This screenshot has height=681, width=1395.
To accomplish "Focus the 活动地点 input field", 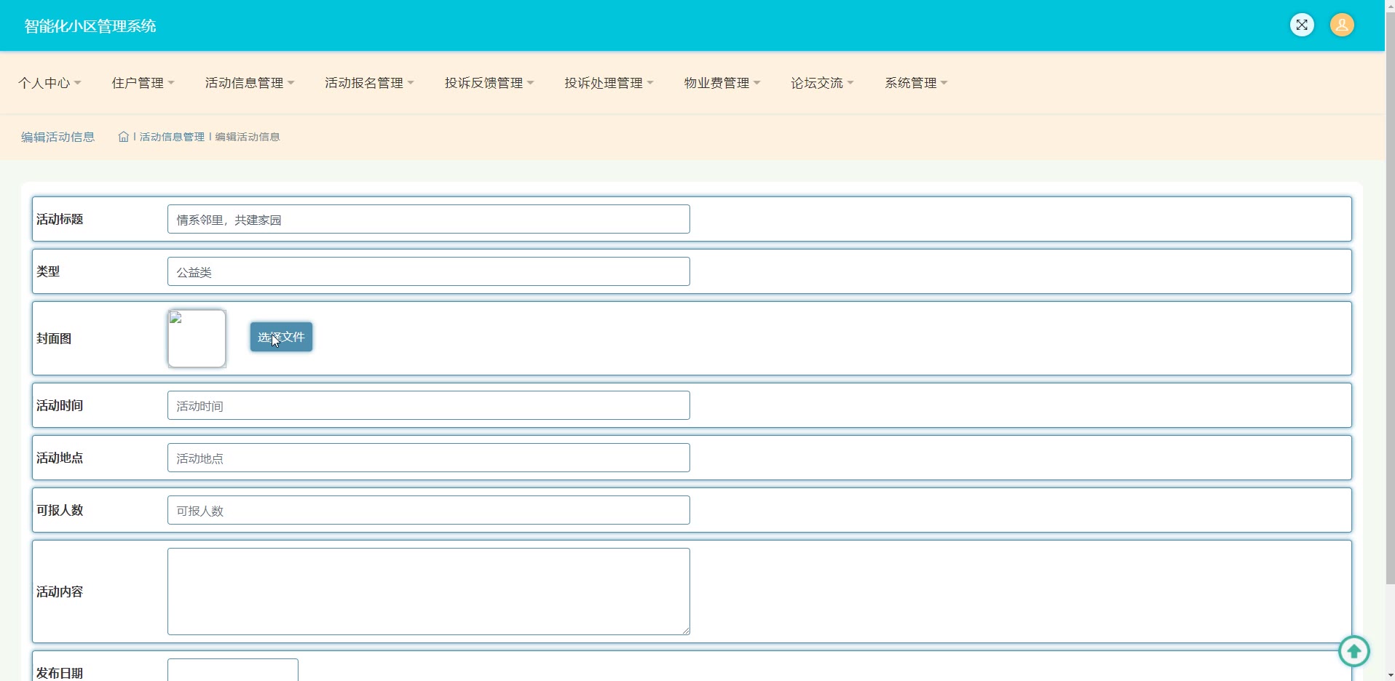I will coord(429,458).
